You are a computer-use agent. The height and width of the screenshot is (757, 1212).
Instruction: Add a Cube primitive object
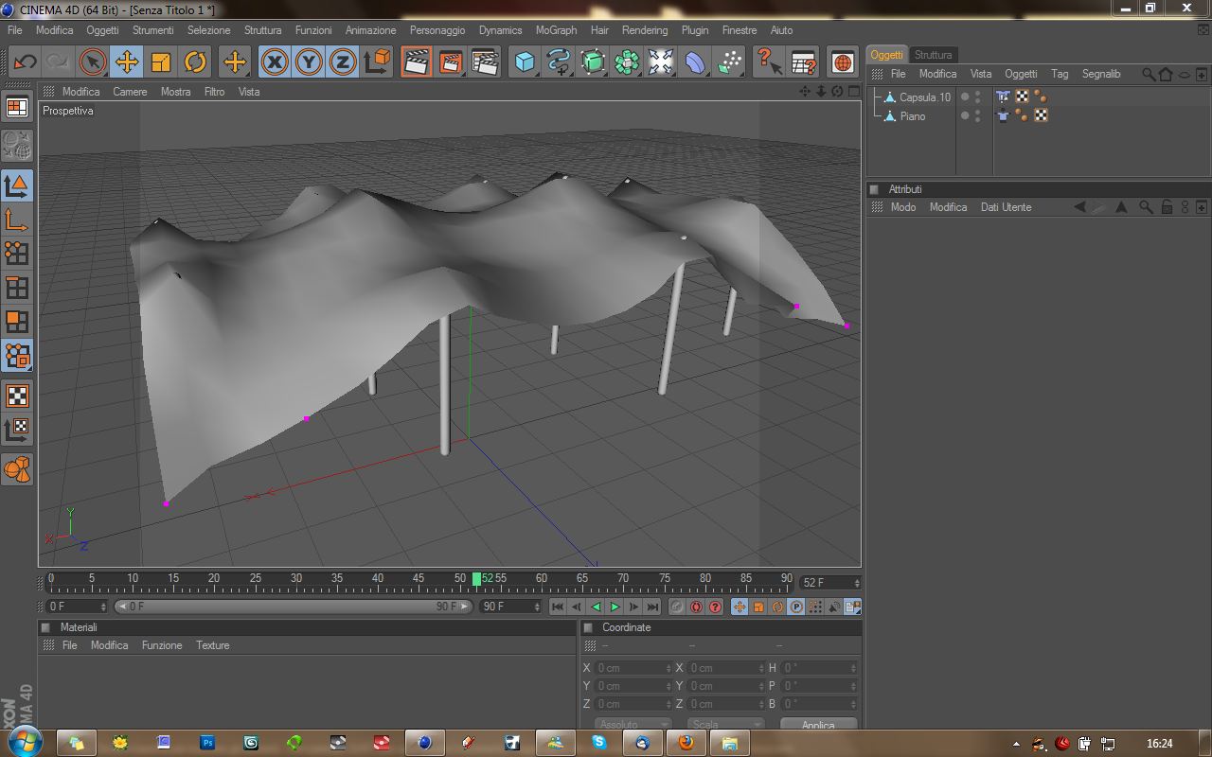click(x=524, y=62)
